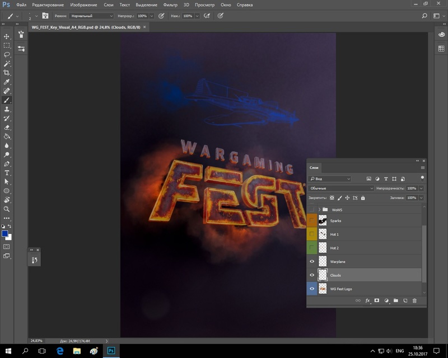
Task: Select the Eraser tool
Action: (7, 128)
